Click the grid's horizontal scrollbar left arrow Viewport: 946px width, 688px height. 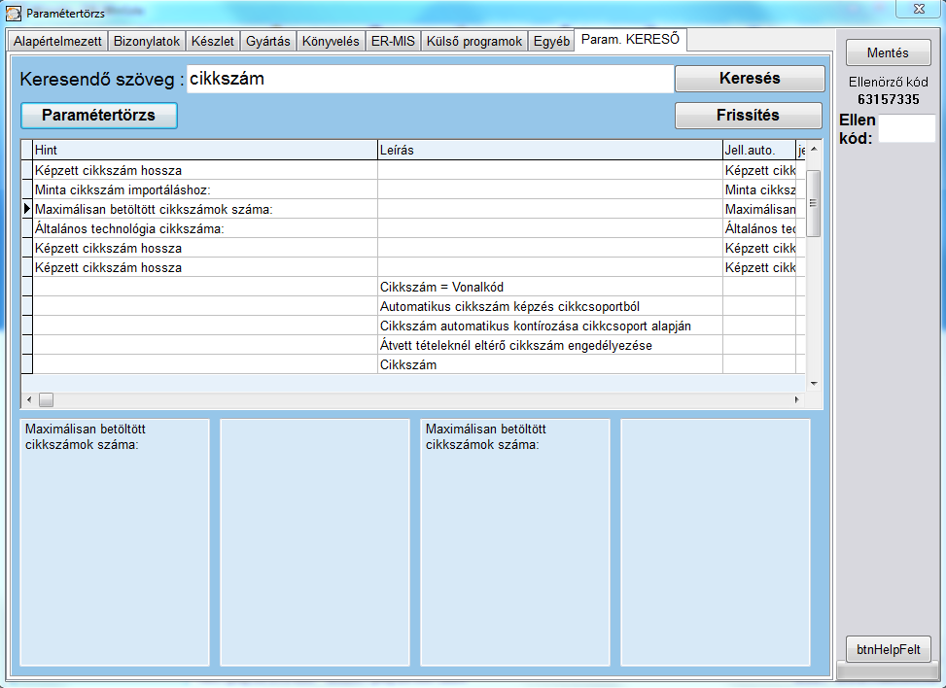[x=29, y=399]
